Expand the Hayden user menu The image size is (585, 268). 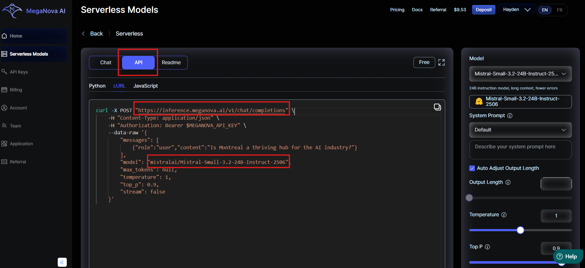click(x=516, y=10)
